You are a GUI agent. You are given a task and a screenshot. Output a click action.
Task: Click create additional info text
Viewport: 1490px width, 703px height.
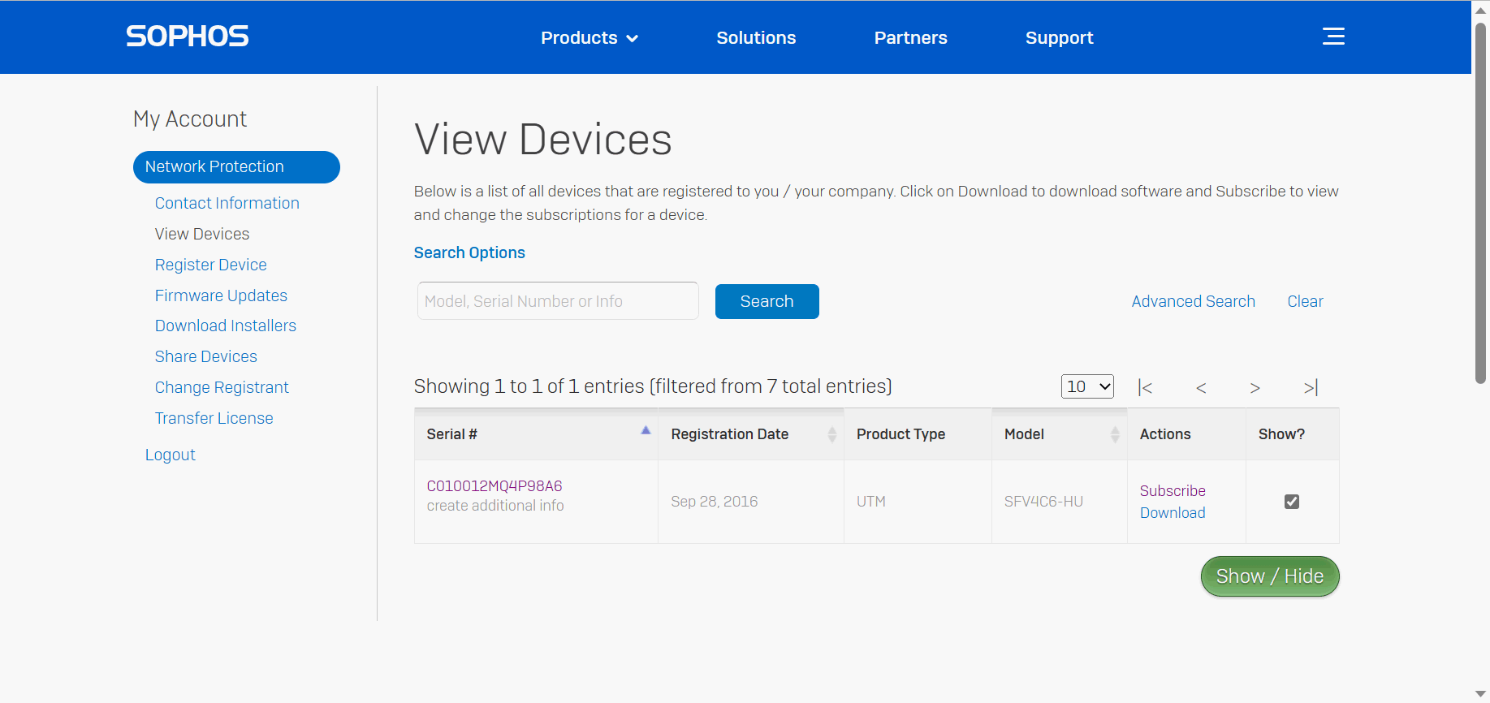pyautogui.click(x=495, y=506)
